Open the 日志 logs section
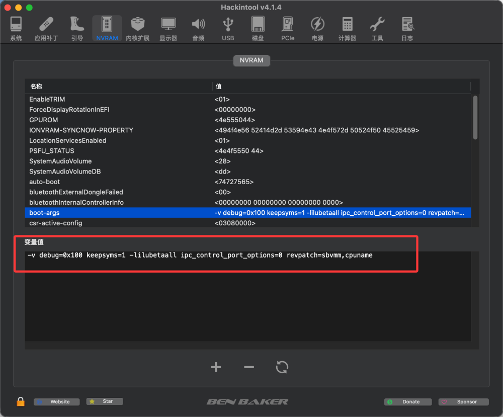Viewport: 503px width, 417px height. click(407, 29)
